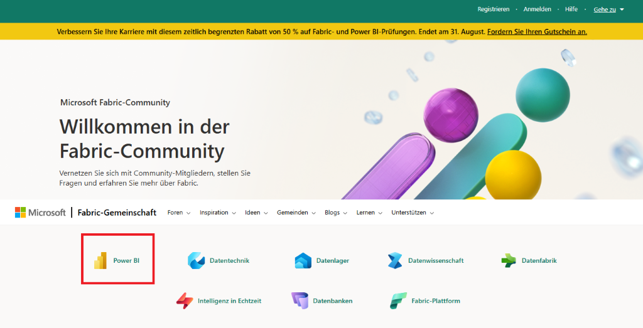Expand the Gehe zu dropdown arrow
This screenshot has height=328, width=643.
pos(622,9)
